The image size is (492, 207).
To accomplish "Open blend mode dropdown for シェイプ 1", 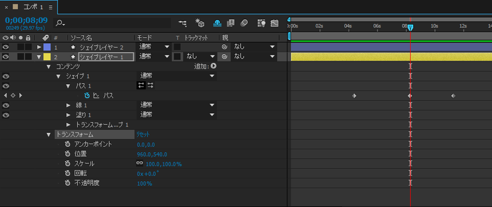I will [176, 76].
